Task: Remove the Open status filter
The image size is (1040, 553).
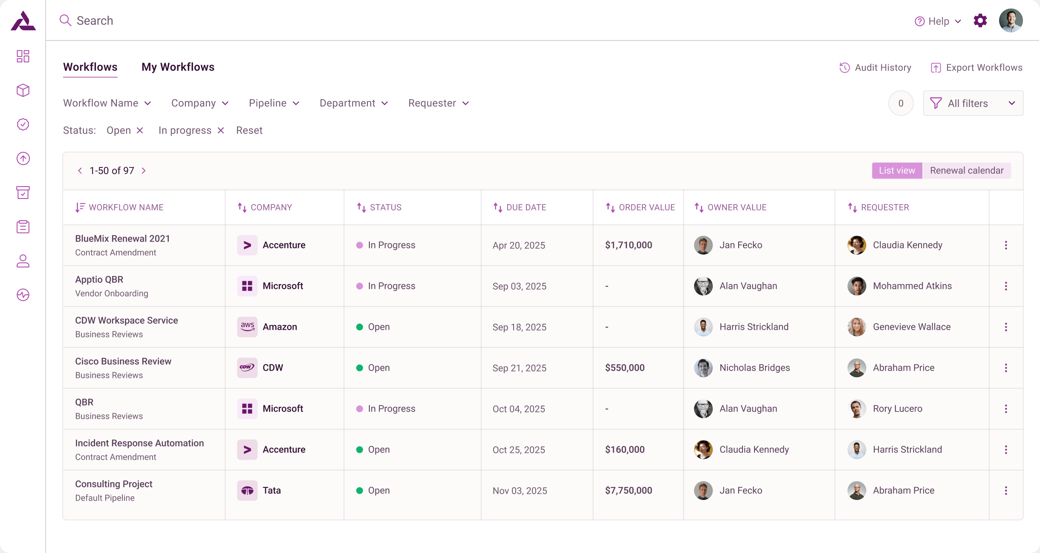Action: (x=140, y=130)
